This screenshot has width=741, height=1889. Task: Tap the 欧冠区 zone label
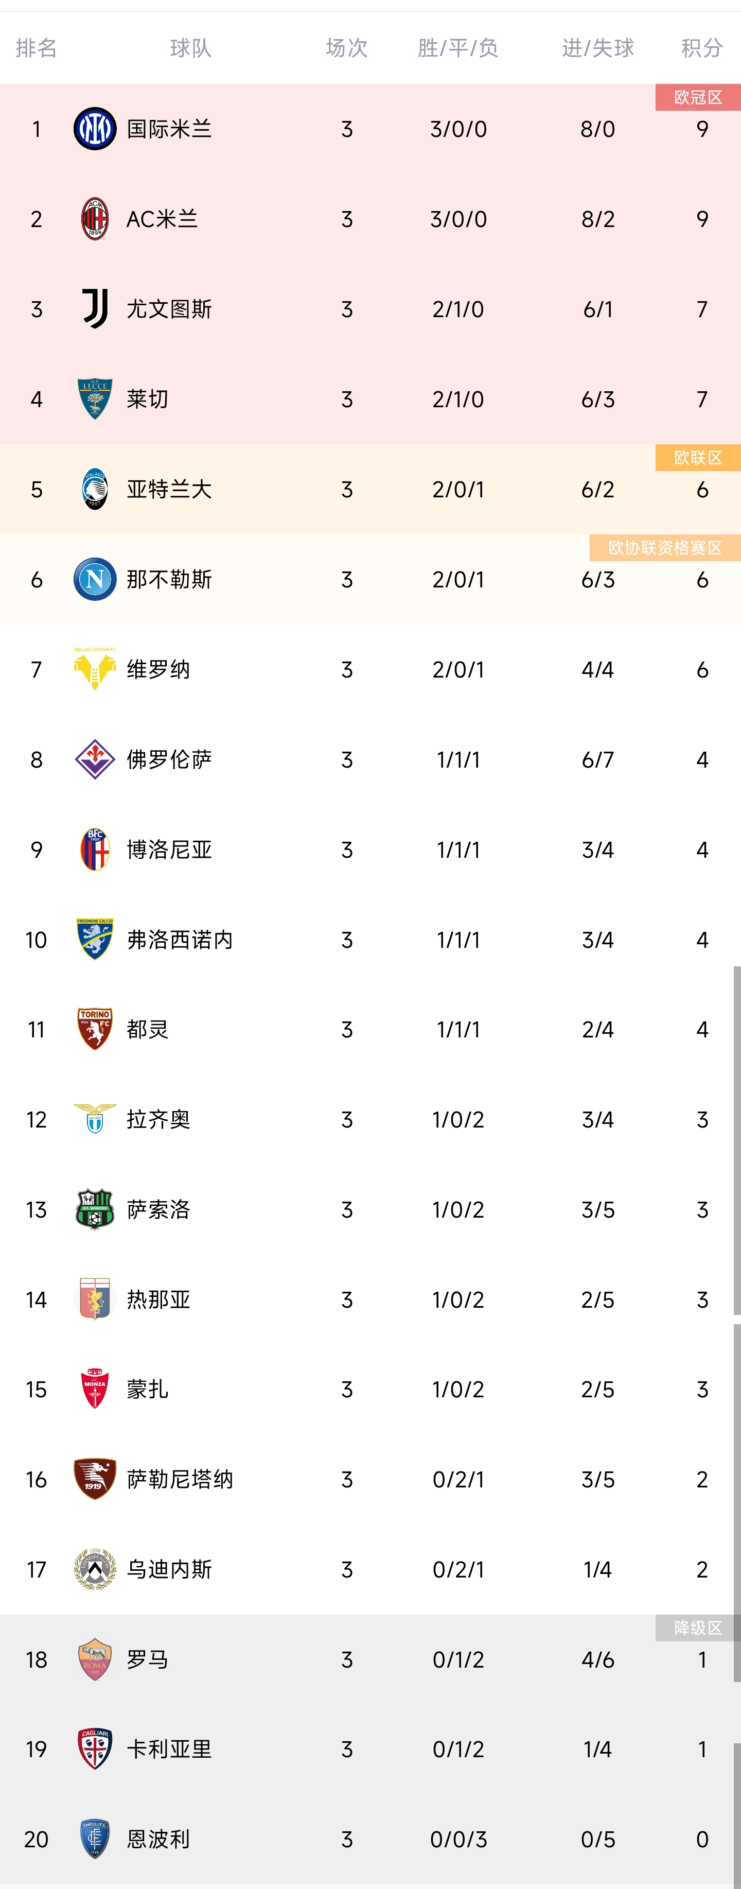click(x=698, y=97)
